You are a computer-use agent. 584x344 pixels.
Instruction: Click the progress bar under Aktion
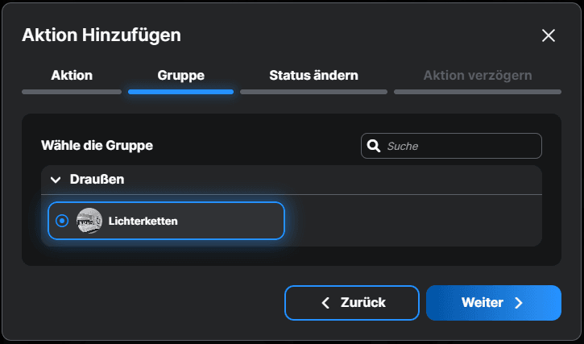[72, 92]
